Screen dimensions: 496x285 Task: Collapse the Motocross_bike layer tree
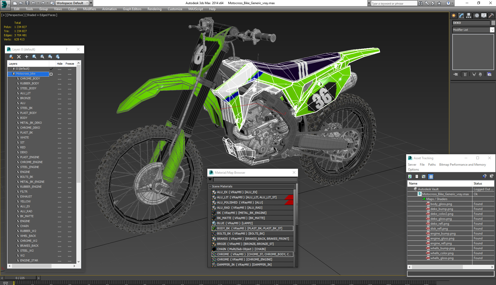[10, 74]
